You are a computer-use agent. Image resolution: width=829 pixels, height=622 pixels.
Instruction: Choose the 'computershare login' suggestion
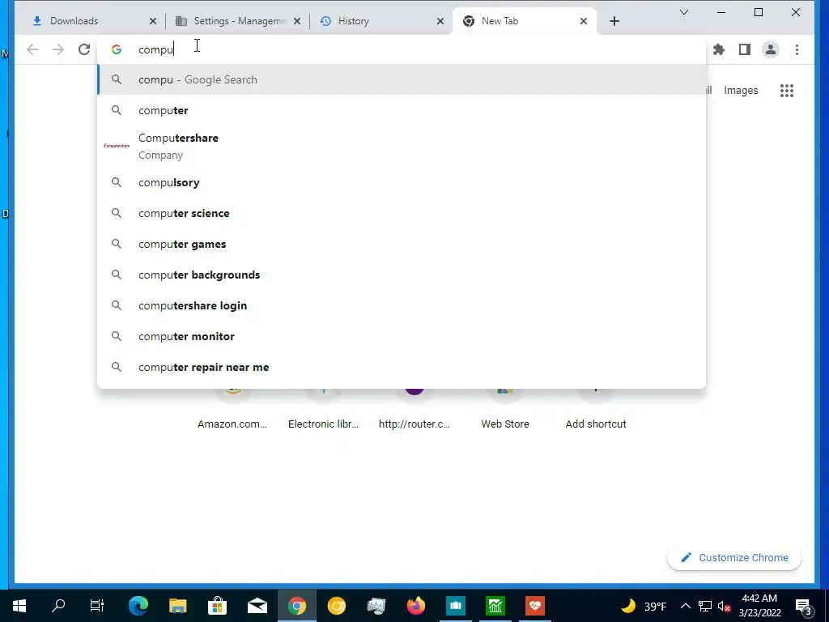tap(402, 305)
